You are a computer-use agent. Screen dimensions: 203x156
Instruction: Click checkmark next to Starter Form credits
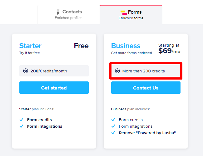pyautogui.click(x=21, y=120)
